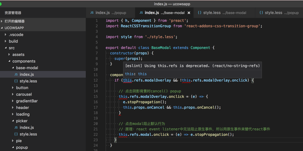
Task: Click the eslint deprecation warning message
Action: [x=192, y=66]
